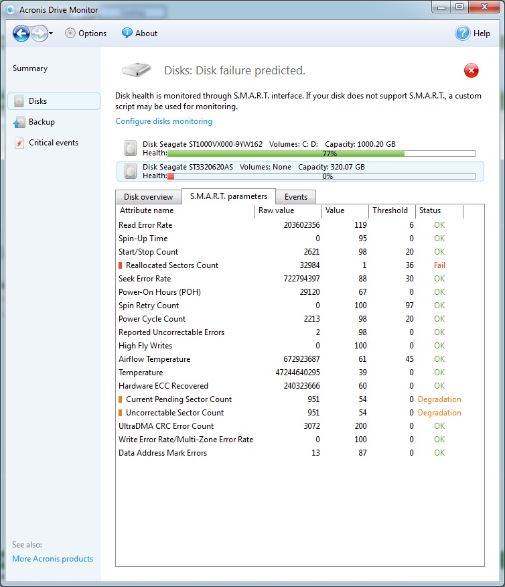Click the red failure status icon
The height and width of the screenshot is (587, 505).
tap(471, 70)
